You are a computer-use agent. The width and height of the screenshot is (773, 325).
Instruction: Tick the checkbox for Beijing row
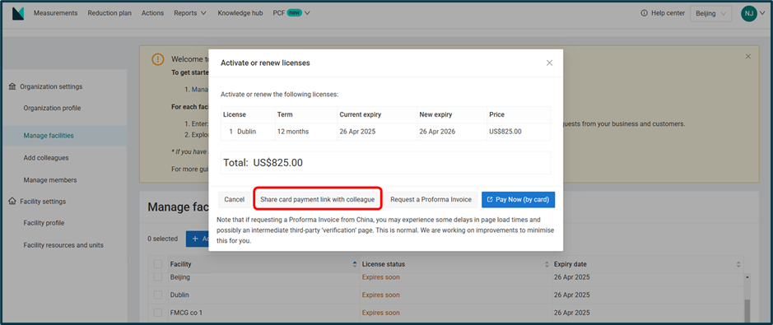[158, 277]
